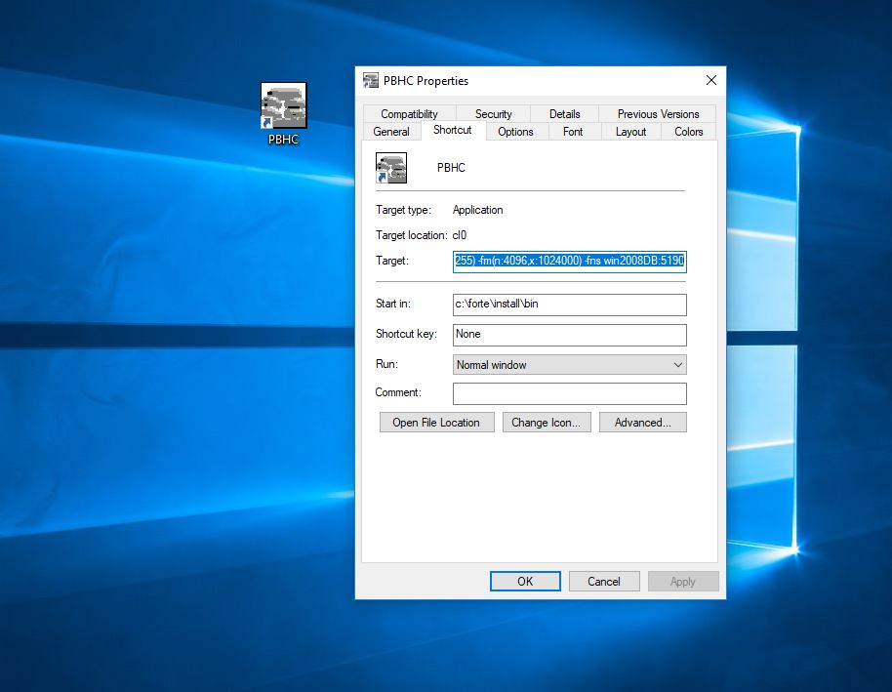The image size is (892, 692).
Task: Open the Previous Versions tab
Action: coord(658,114)
